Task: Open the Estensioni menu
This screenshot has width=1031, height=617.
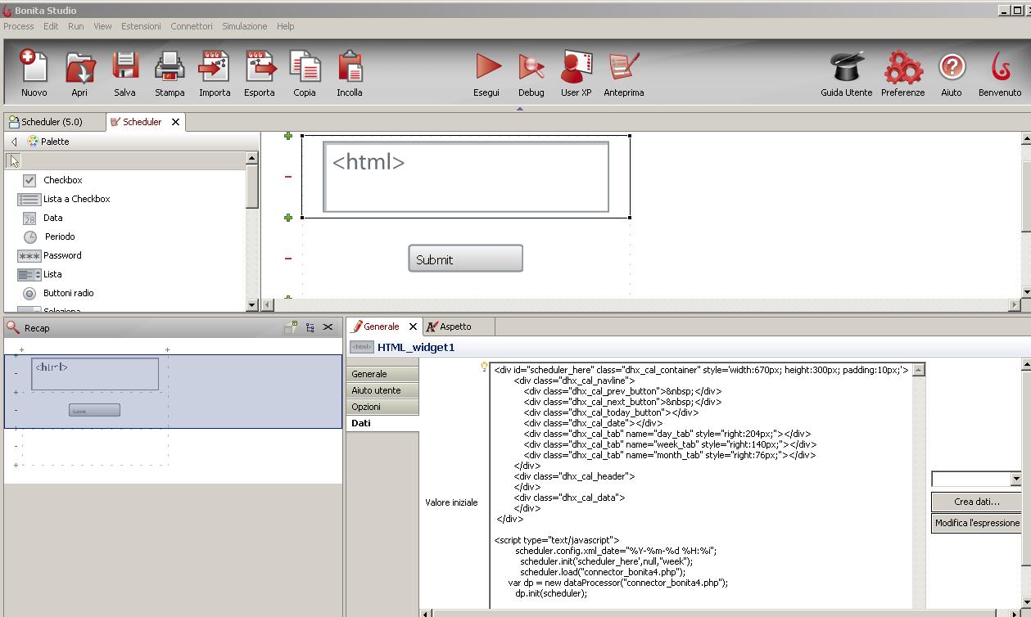Action: (141, 26)
